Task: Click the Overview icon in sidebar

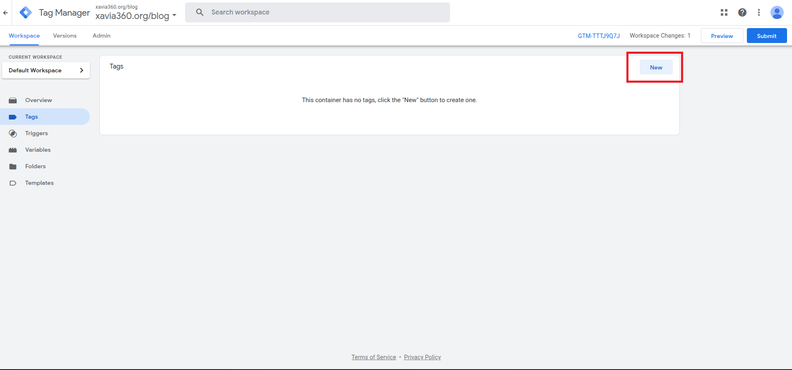Action: pos(13,100)
